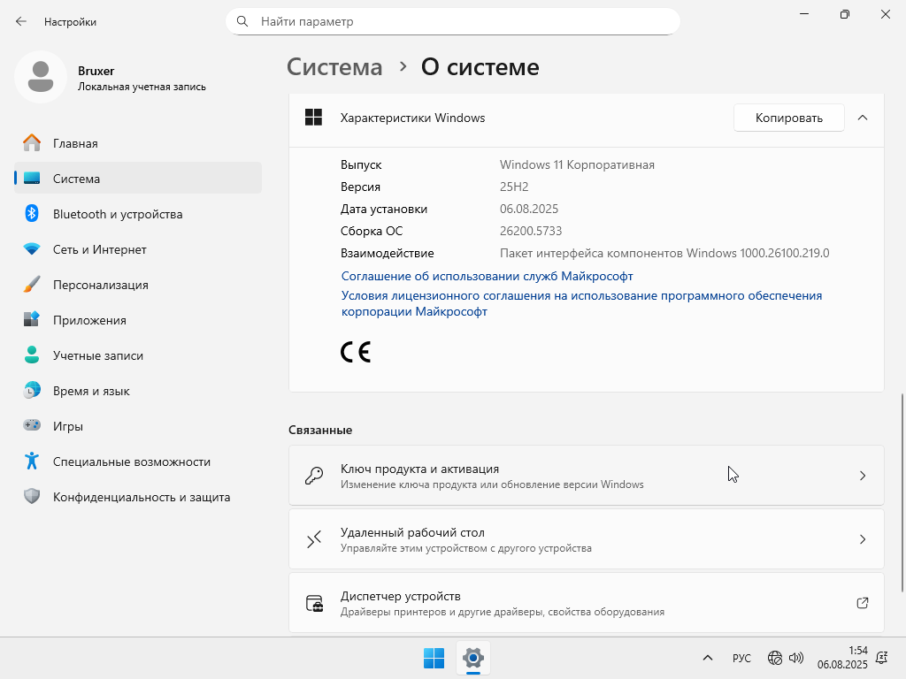This screenshot has height=679, width=906.
Task: Navigate to Приложения settings
Action: [137, 320]
